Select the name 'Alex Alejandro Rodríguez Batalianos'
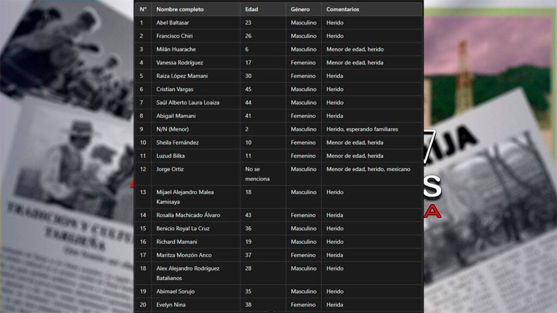Screen dimensions: 557x313 (x=188, y=273)
